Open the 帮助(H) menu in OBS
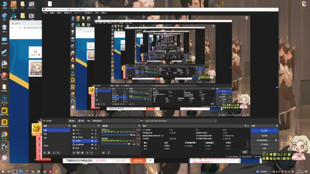The height and width of the screenshot is (174, 310). (x=104, y=13)
